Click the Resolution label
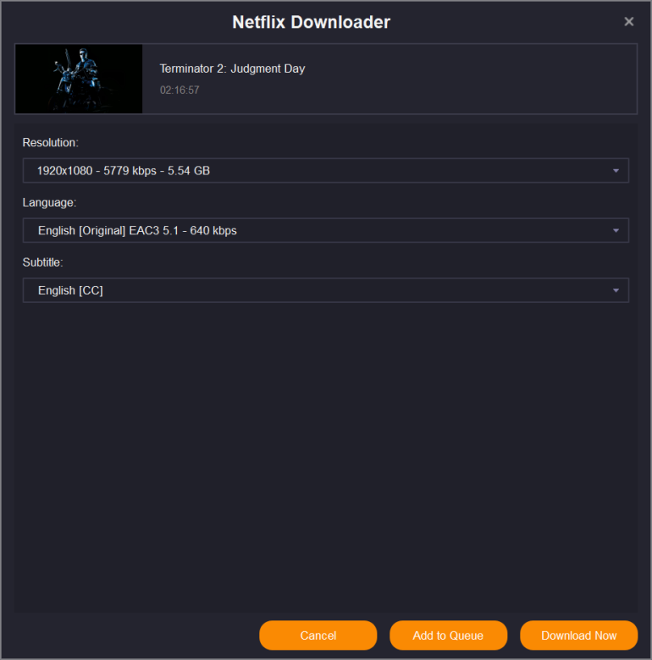Viewport: 652px width, 660px height. 50,143
